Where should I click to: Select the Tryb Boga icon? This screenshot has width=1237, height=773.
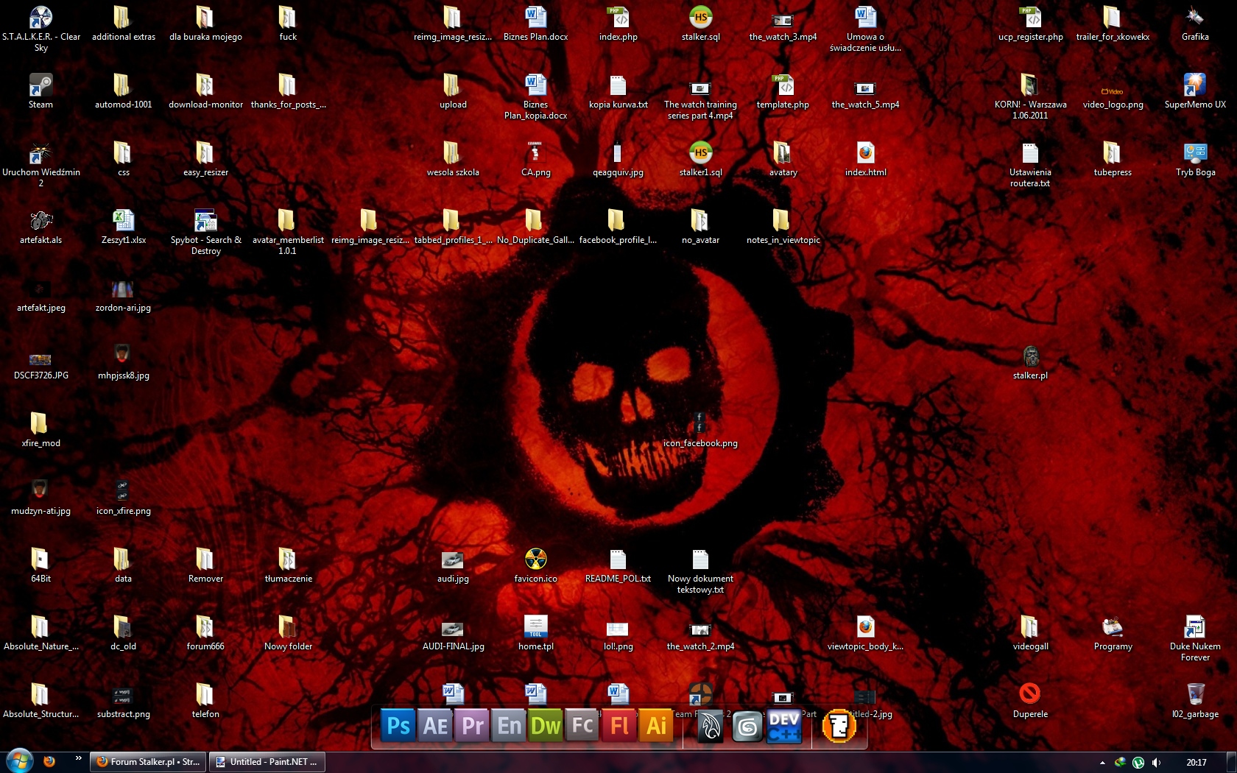coord(1195,158)
